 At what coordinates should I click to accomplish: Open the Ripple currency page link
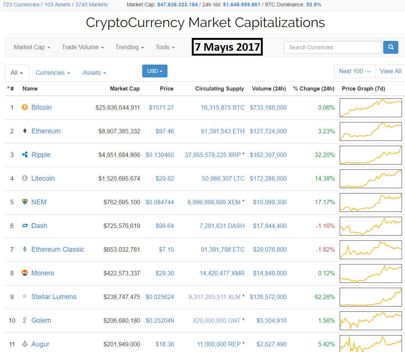tap(41, 154)
